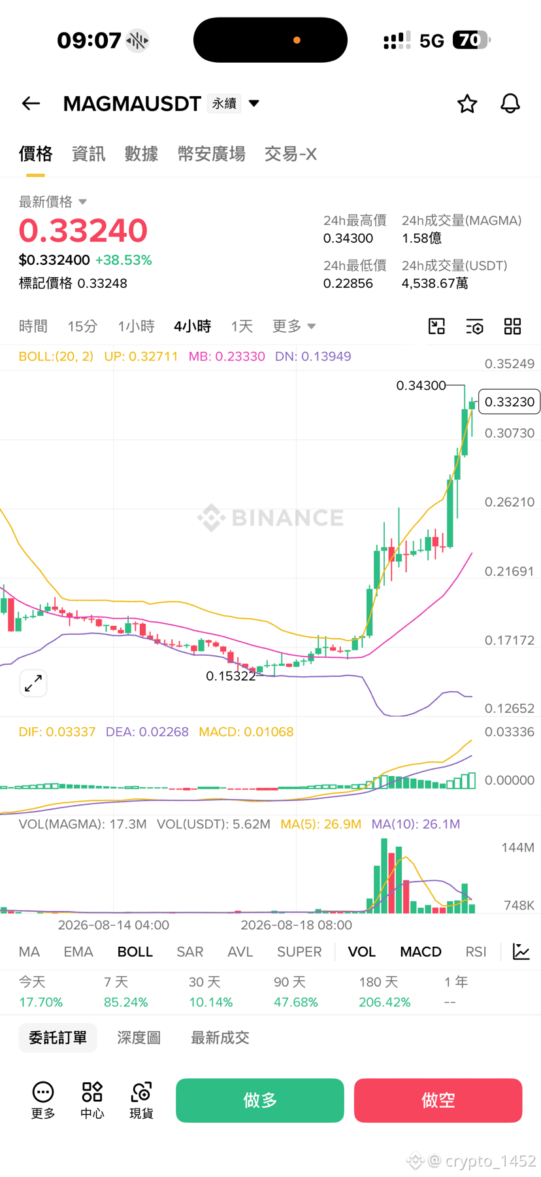
Task: Toggle the EMA indicator
Action: (x=78, y=951)
